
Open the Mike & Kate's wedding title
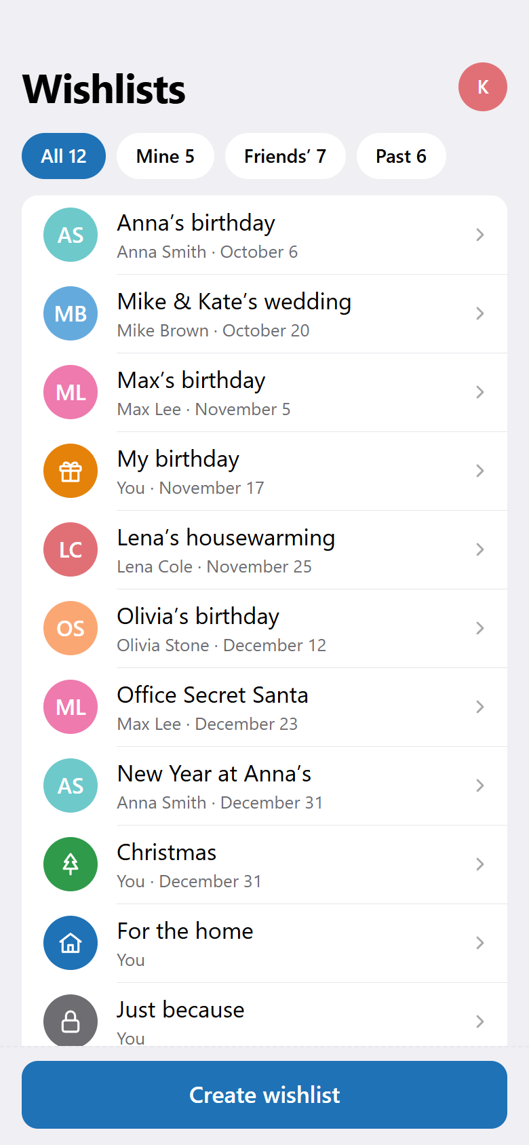234,302
